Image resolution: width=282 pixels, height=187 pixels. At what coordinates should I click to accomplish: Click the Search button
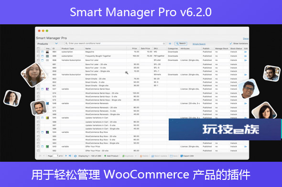[181, 43]
